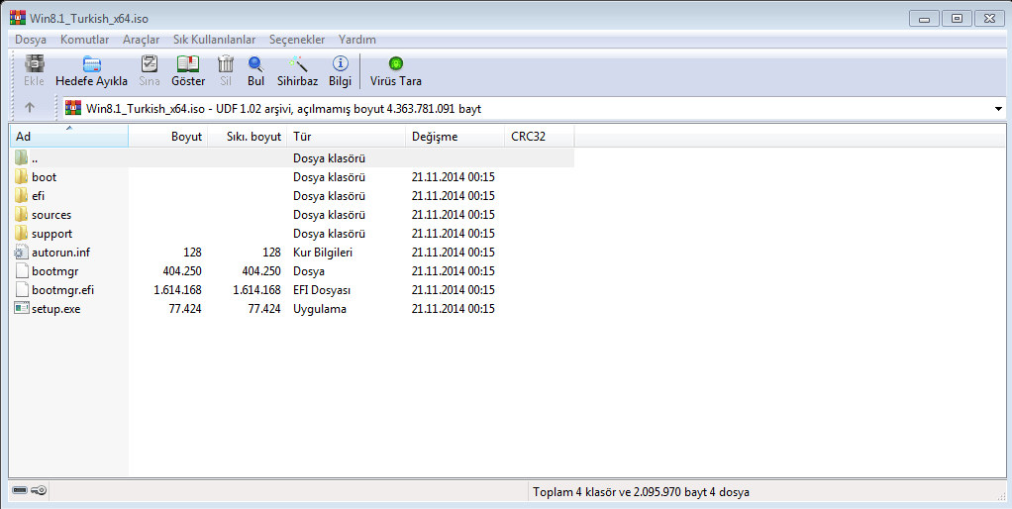Screen dimensions: 1012x509
Task: Click the Bul (Find) magnifier icon
Action: tap(255, 63)
